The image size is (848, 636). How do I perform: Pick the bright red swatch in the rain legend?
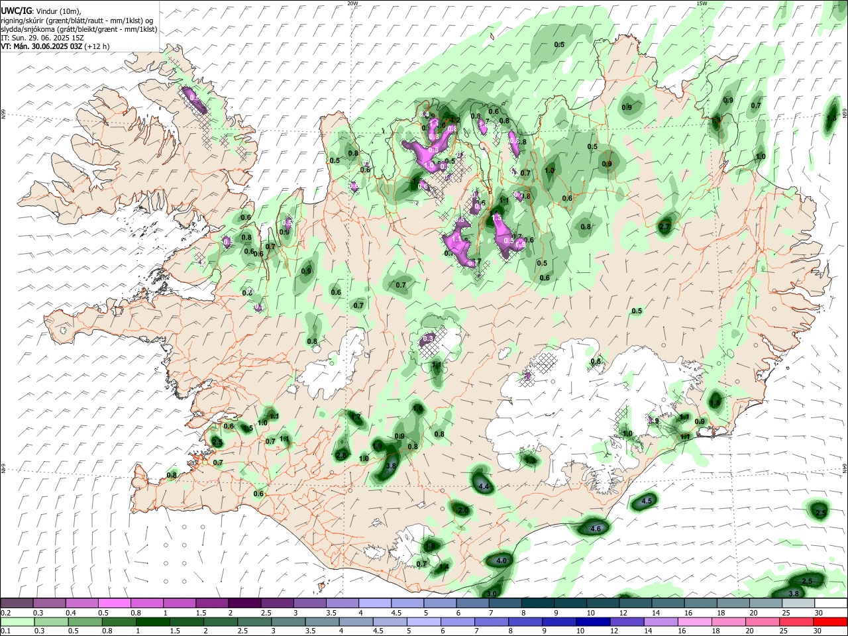pyautogui.click(x=830, y=622)
